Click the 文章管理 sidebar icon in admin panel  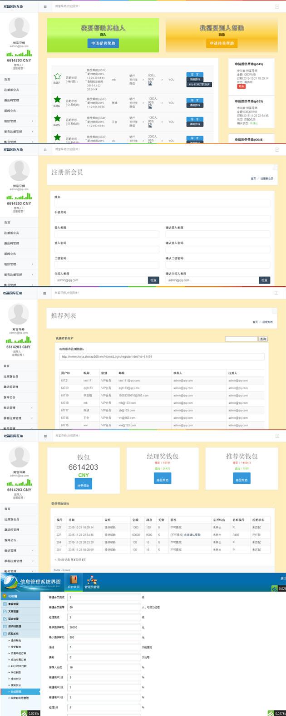[x=5, y=611]
